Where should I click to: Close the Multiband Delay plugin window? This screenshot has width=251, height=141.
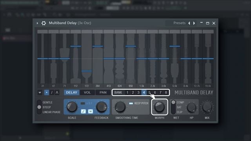coord(214,23)
